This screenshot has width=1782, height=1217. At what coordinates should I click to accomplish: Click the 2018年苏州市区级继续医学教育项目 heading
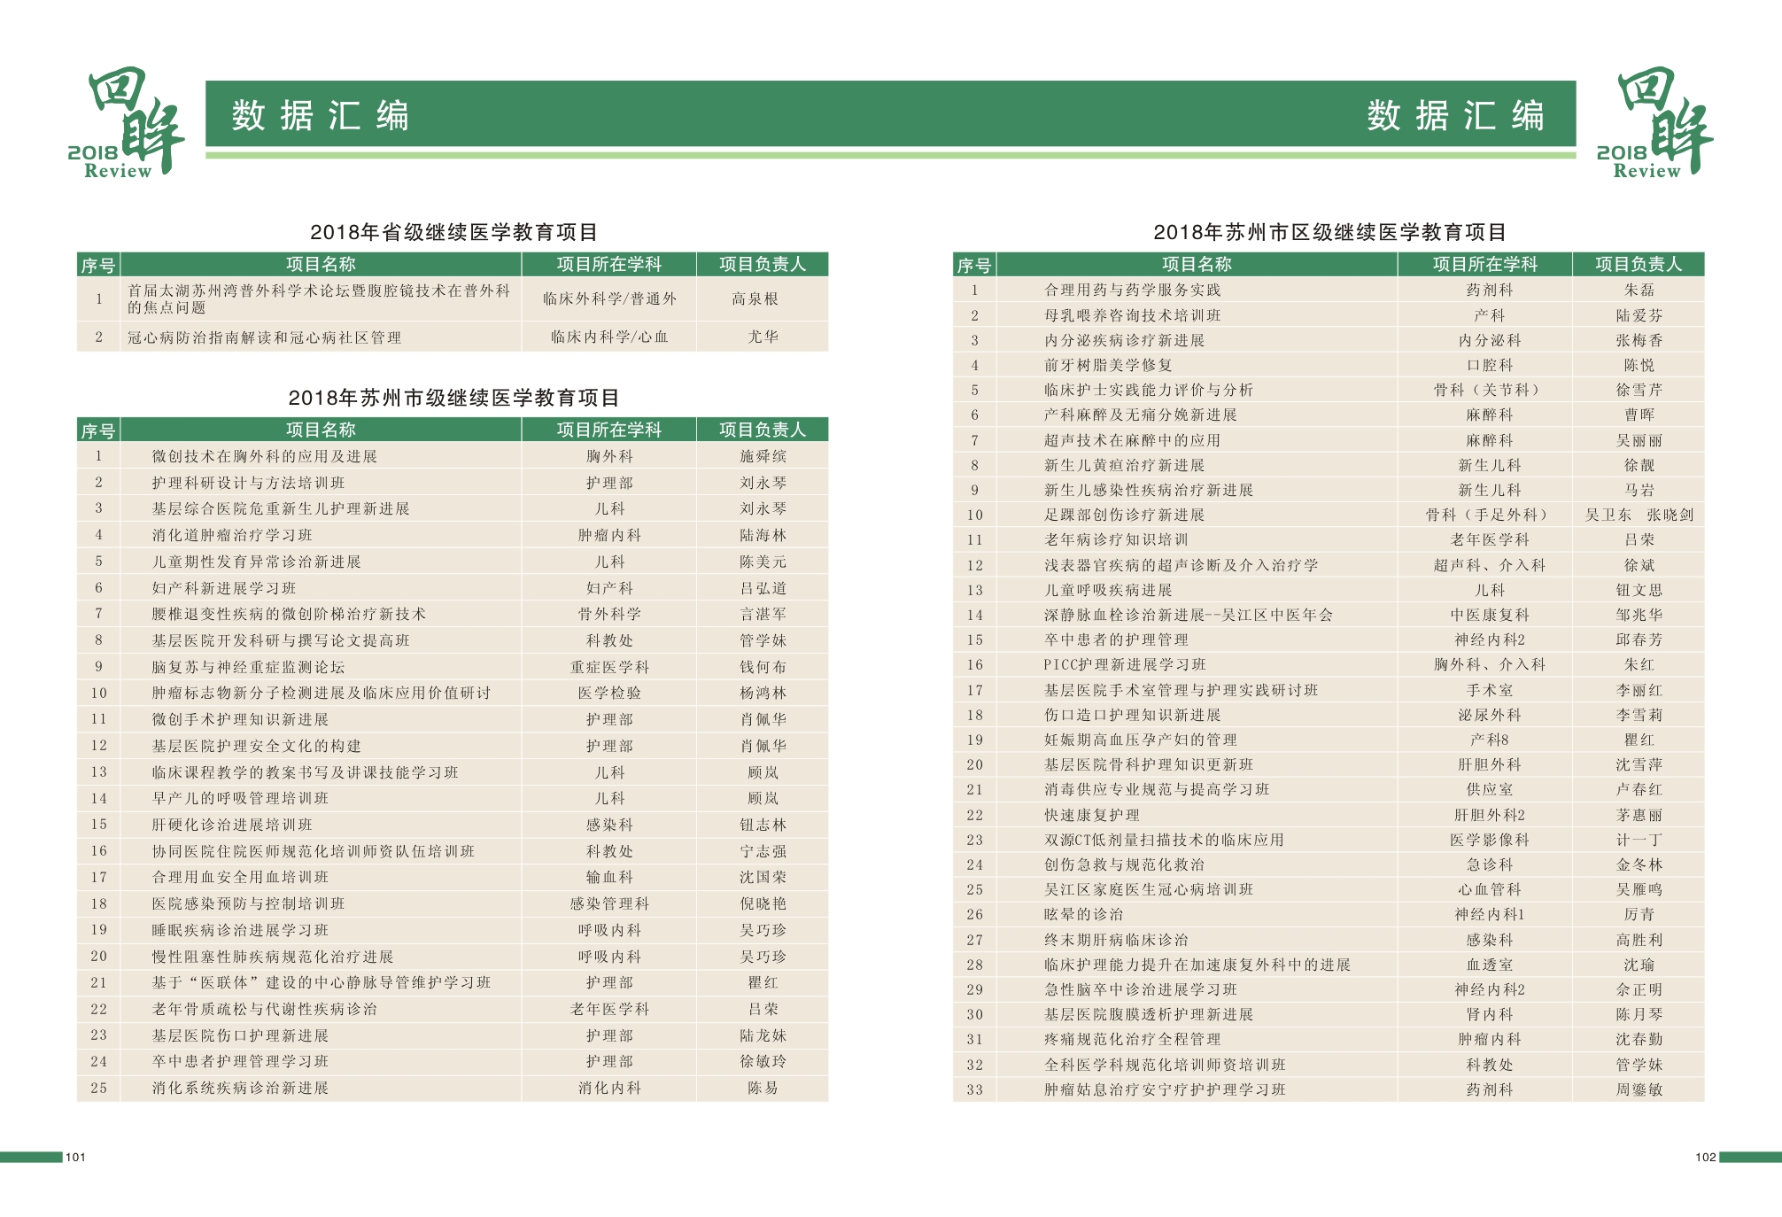pos(1329,232)
